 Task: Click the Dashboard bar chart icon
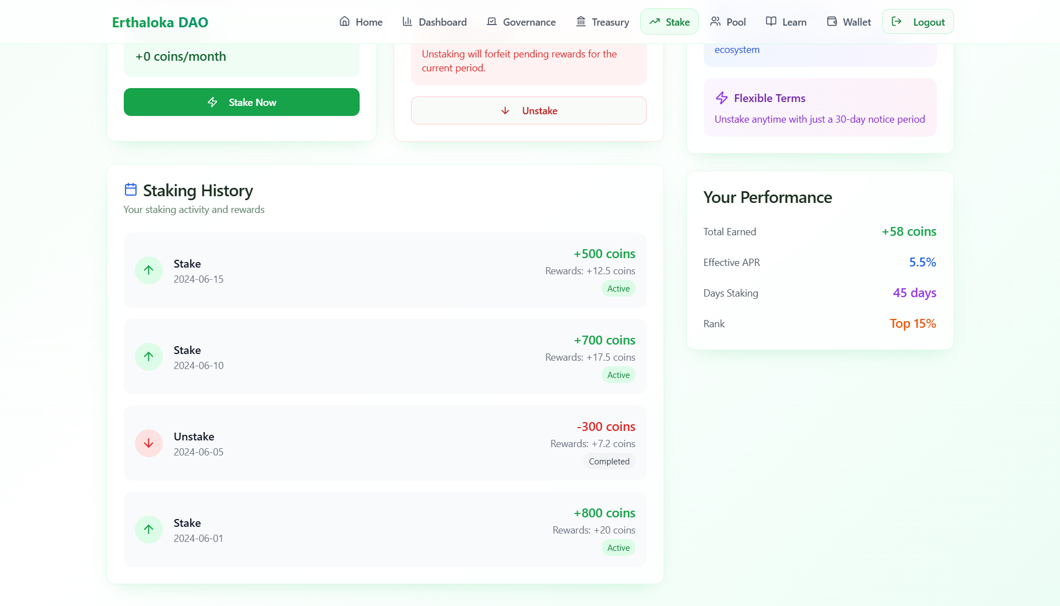click(x=408, y=22)
